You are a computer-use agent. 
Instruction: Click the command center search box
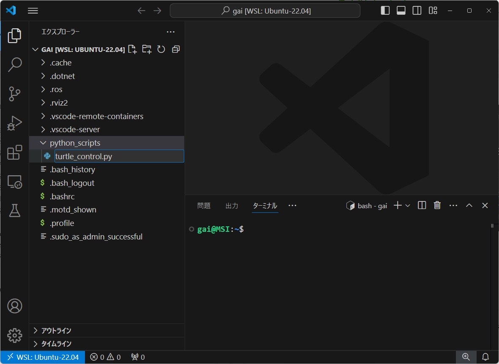coord(265,11)
